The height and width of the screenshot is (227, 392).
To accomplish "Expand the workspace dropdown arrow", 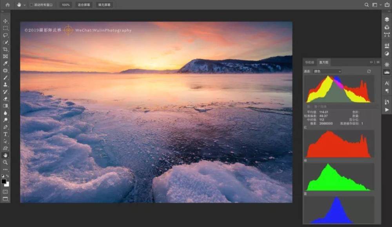I will click(x=381, y=5).
